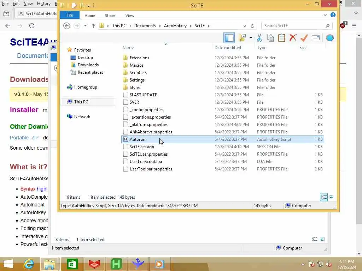Open Classic Shell settings shell icon
Screen dimensions: 362x271
pos(330,38)
